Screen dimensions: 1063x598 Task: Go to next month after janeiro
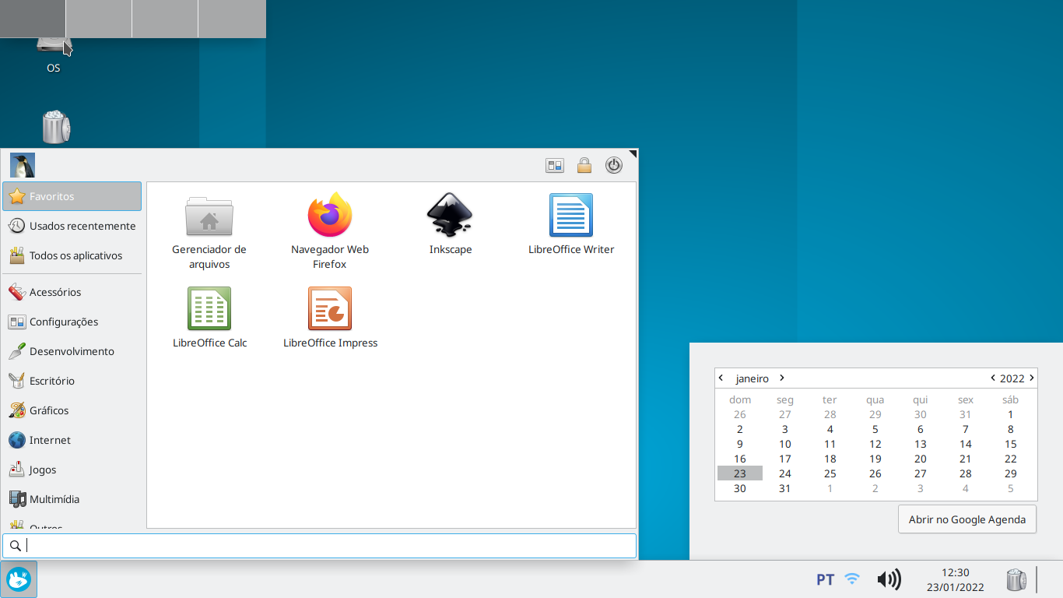[x=782, y=378]
